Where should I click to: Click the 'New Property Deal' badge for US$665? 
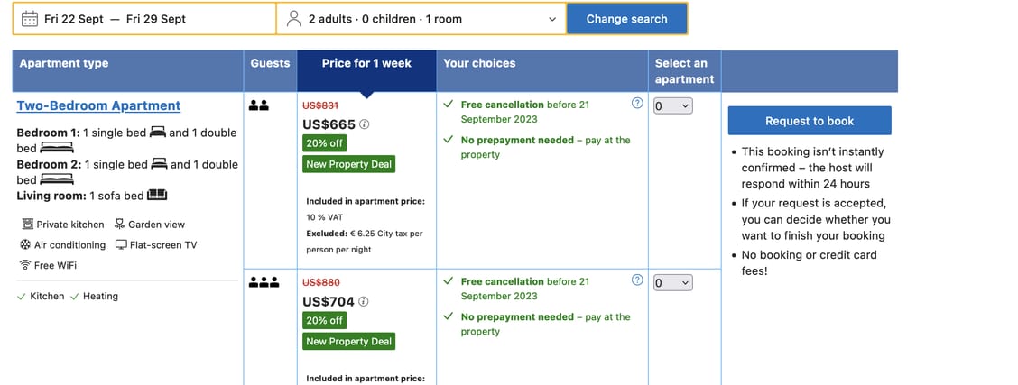click(348, 164)
